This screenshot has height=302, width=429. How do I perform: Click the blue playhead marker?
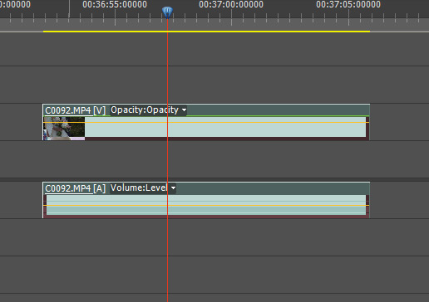pyautogui.click(x=167, y=12)
